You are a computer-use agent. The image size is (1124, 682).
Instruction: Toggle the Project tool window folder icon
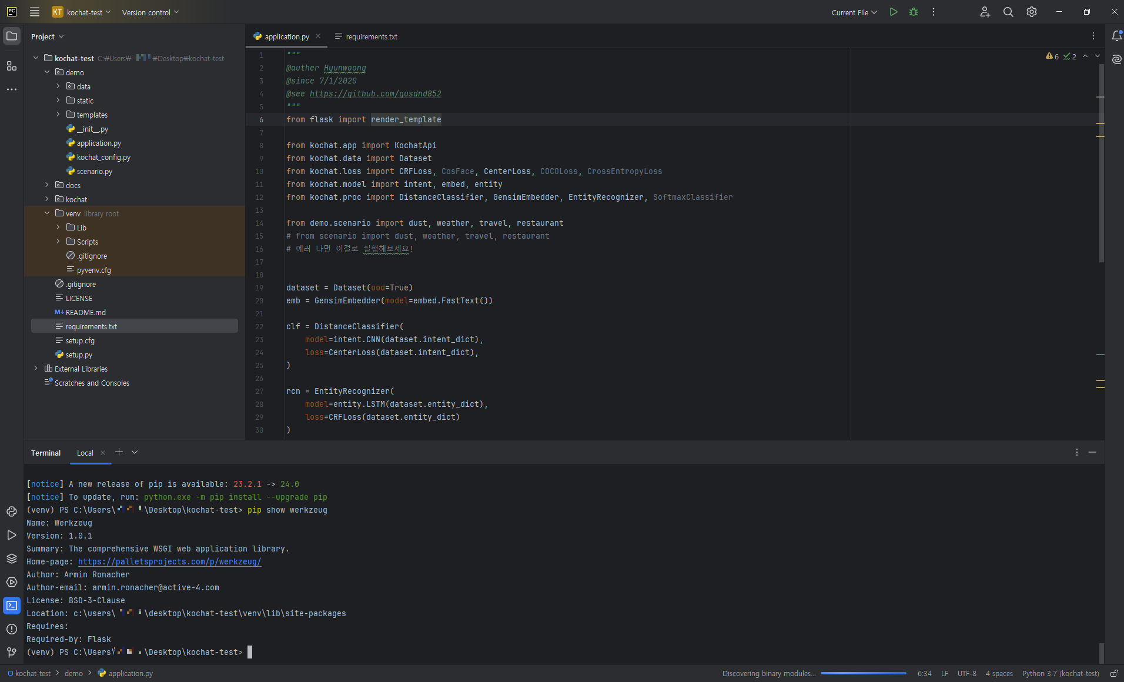click(x=12, y=36)
